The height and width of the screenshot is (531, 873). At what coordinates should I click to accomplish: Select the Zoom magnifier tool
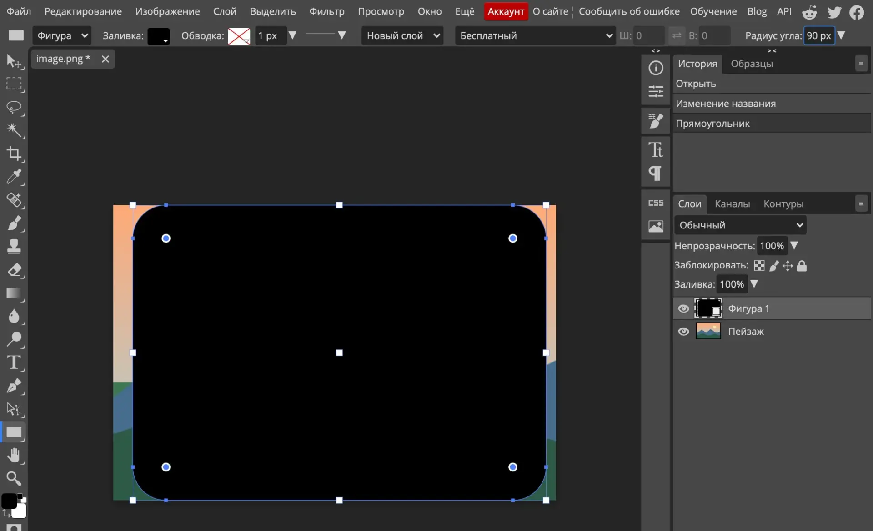(14, 478)
